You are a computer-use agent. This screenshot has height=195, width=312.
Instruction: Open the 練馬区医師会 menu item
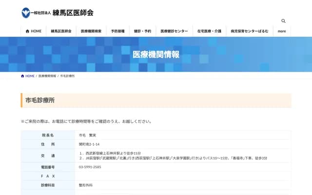click(61, 31)
